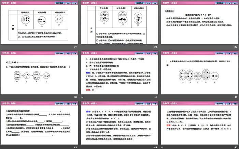The height and width of the screenshot is (149, 239).
Task: Click 返回导航 button on slide 41
Action: [140, 53]
